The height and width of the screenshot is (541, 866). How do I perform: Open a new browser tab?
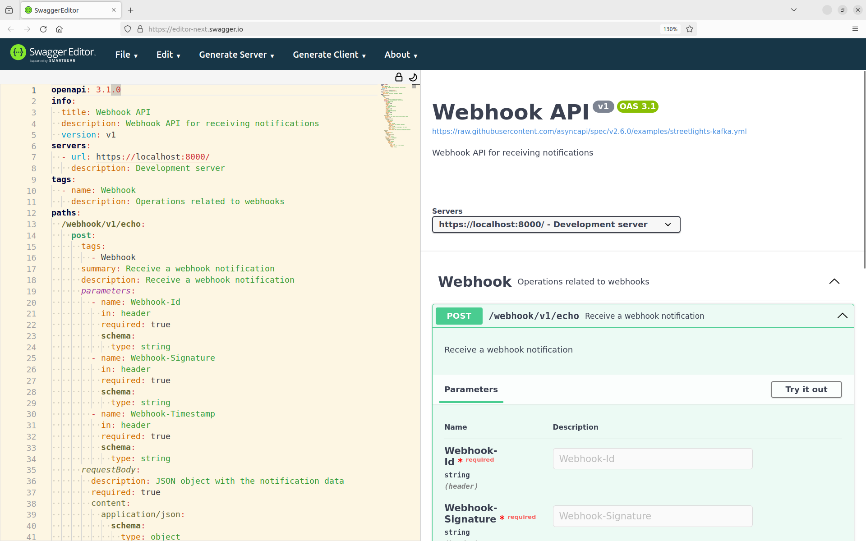[x=131, y=10]
